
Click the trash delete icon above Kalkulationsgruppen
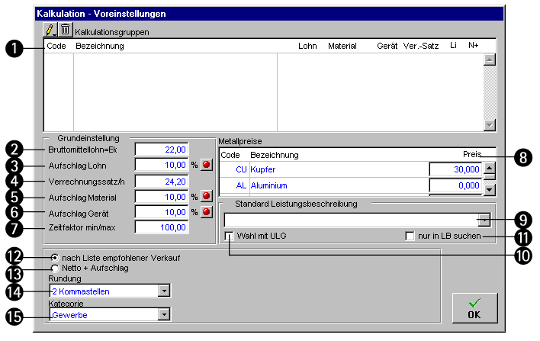click(x=66, y=30)
